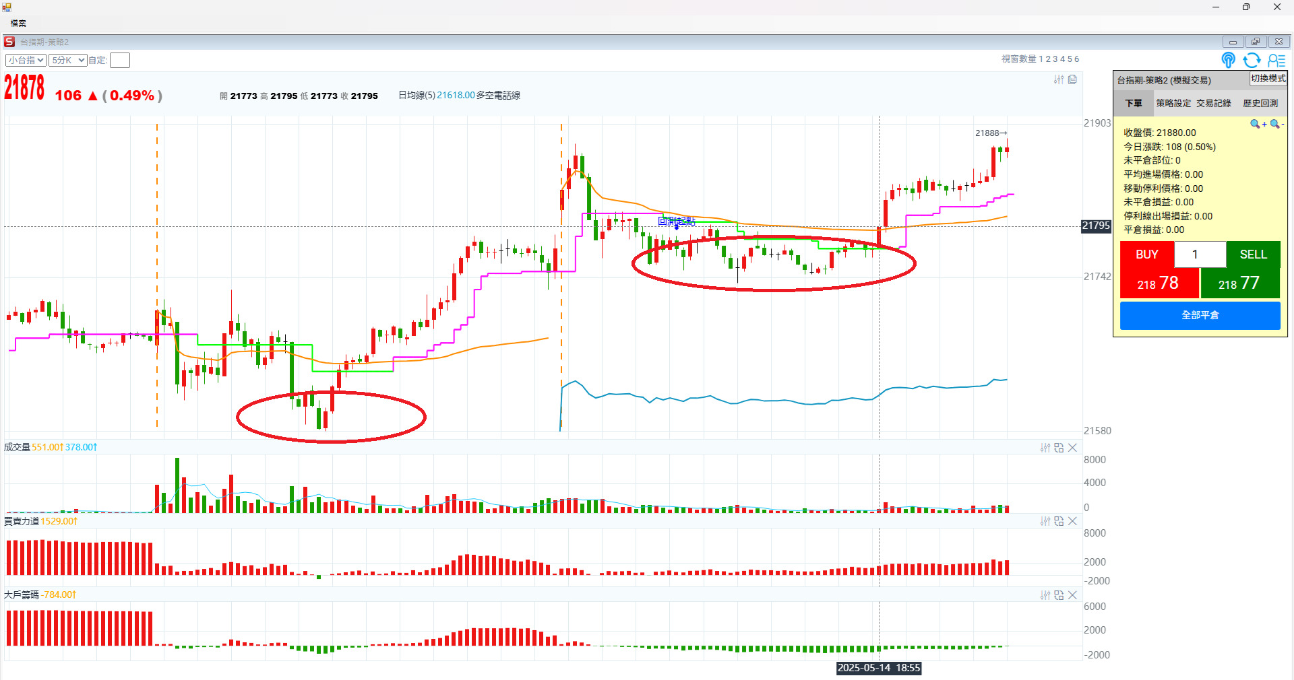Switch to the 策略設定 tab
The image size is (1294, 680).
coord(1173,103)
